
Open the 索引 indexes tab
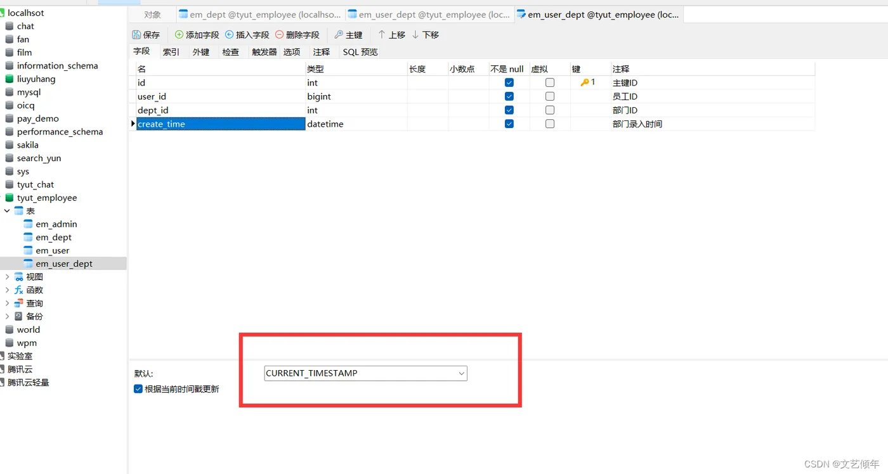click(x=171, y=52)
